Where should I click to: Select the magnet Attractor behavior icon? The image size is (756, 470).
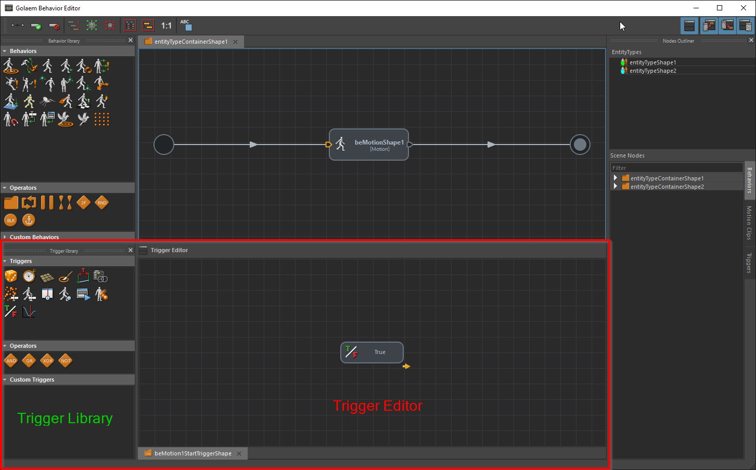coord(11,119)
